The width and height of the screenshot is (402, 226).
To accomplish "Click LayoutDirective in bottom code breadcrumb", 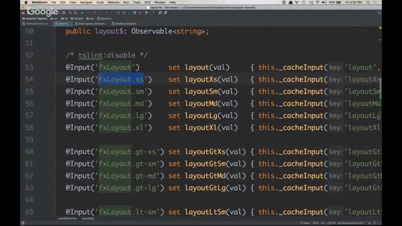I will coord(67,218).
